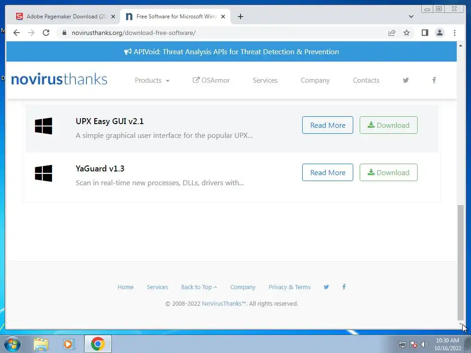Image resolution: width=471 pixels, height=353 pixels.
Task: Open File Explorer from the taskbar
Action: click(x=41, y=344)
